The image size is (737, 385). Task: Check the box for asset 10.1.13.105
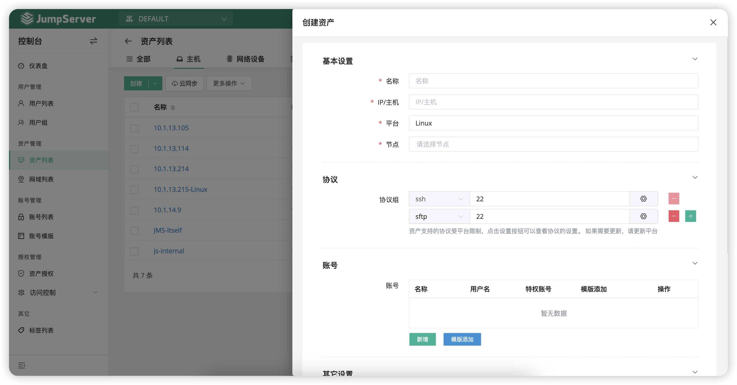point(134,128)
